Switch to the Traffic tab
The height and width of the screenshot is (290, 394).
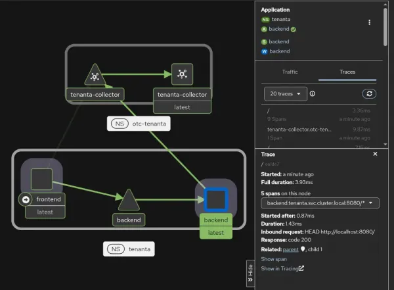point(290,72)
